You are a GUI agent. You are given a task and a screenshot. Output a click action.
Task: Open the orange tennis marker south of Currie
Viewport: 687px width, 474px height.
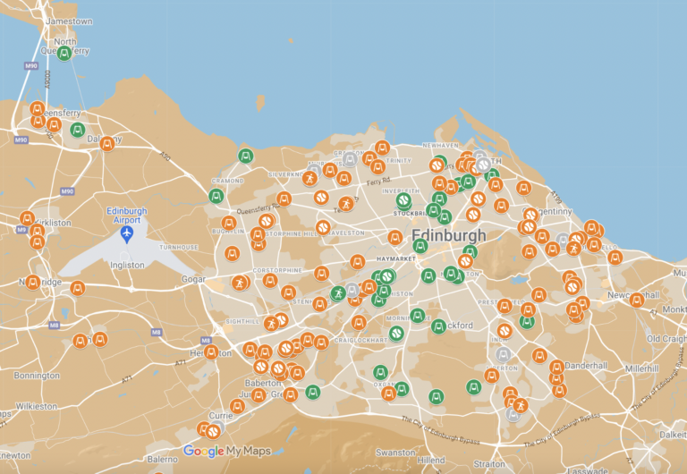coord(213,432)
